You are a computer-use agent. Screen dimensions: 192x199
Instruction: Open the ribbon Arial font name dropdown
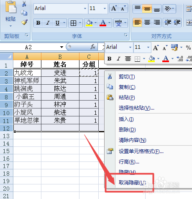(x=85, y=8)
